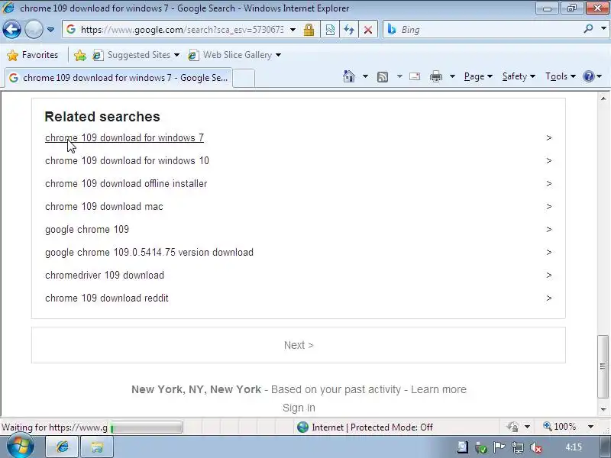This screenshot has height=458, width=611.
Task: Click the network tray icon
Action: point(518,447)
